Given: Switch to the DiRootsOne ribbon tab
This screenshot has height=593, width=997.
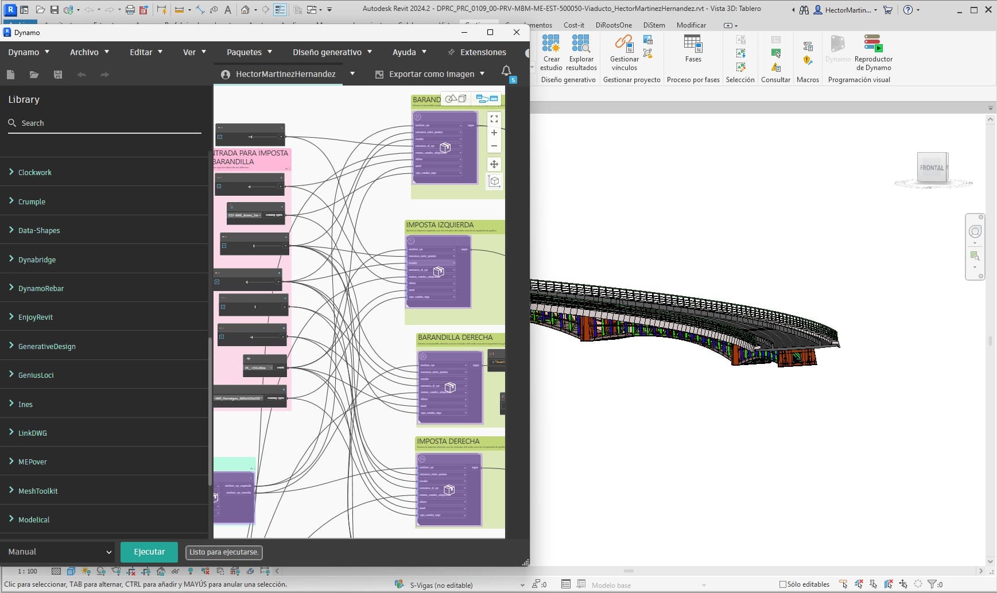Looking at the screenshot, I should tap(614, 25).
